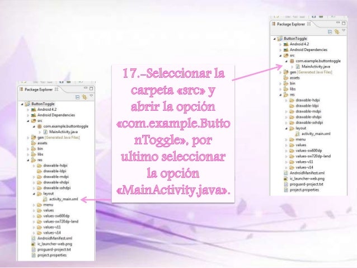The height and width of the screenshot is (268, 357).
Task: Click proguard-project.txt file icon in right panel
Action: pyautogui.click(x=286, y=184)
